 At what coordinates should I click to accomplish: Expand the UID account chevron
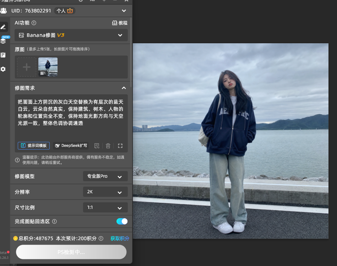[x=124, y=11]
